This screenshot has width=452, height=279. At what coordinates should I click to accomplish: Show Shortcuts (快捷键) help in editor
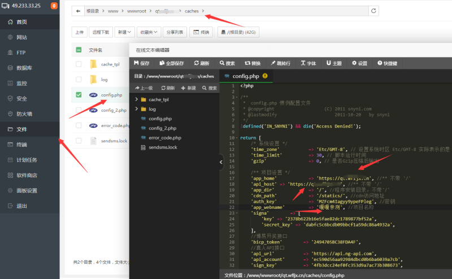click(x=386, y=63)
